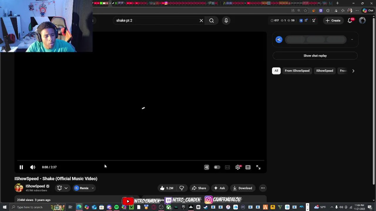Pause the video with the pause button

point(21,167)
